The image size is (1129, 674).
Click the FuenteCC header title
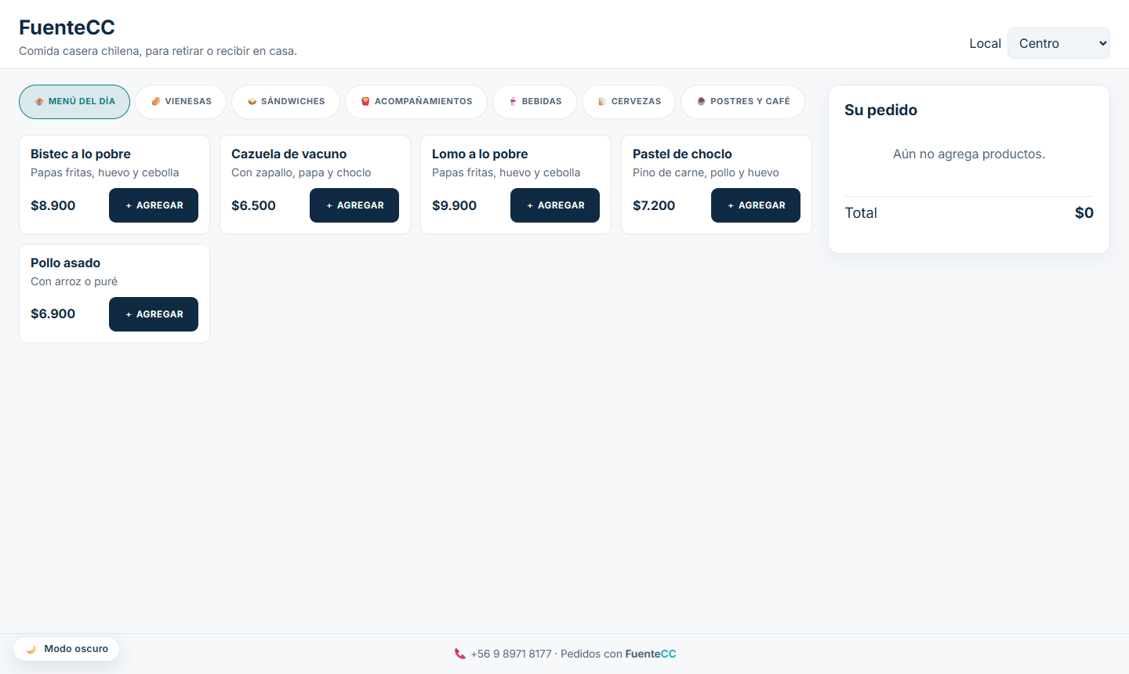(67, 27)
